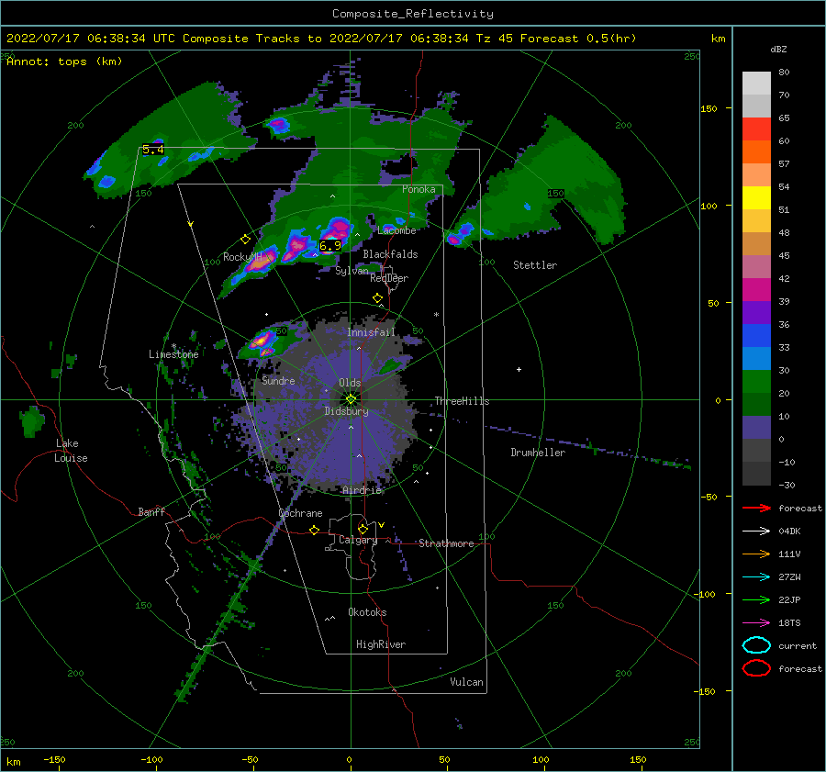Click the Olds town label
This screenshot has width=826, height=772.
(350, 383)
